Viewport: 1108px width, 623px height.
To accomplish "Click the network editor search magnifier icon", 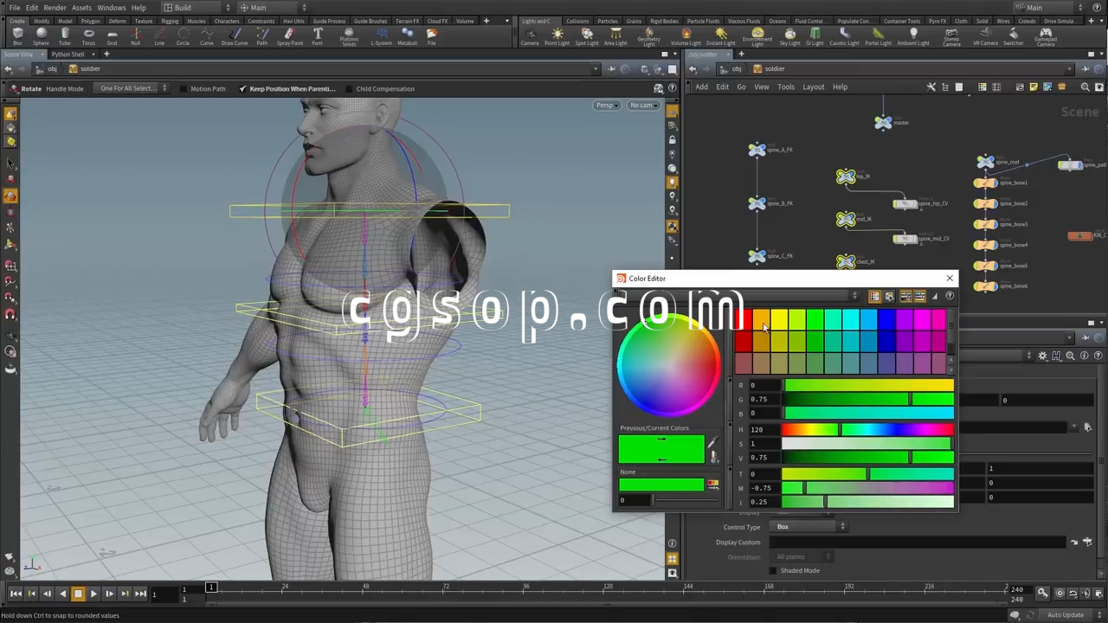I will tap(1085, 87).
